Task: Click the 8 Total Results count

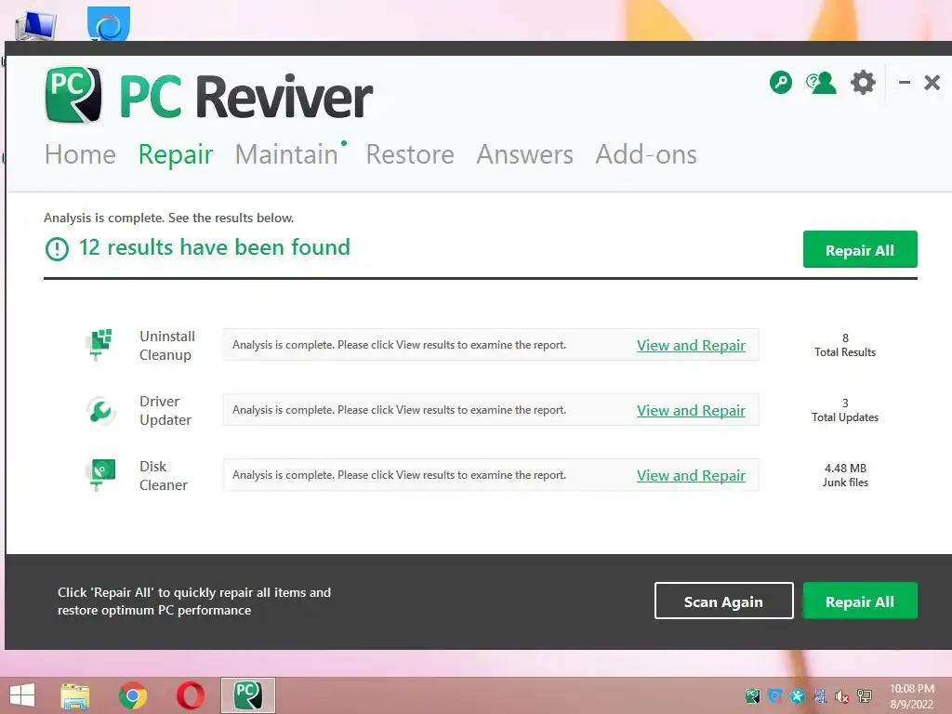Action: click(x=845, y=345)
